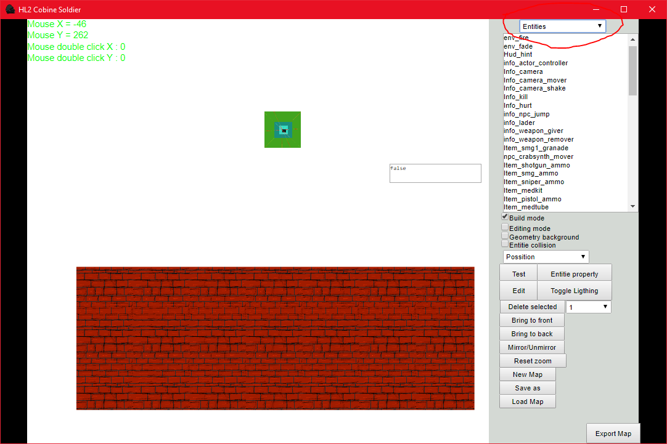Screen dimensions: 667x444
Task: Click the text box showing false
Action: [435, 174]
